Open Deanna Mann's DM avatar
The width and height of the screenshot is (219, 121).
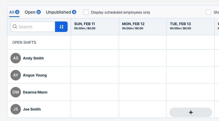coord(16,92)
